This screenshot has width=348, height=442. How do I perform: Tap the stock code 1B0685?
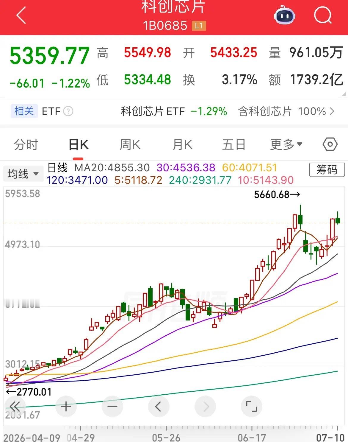[x=165, y=26]
